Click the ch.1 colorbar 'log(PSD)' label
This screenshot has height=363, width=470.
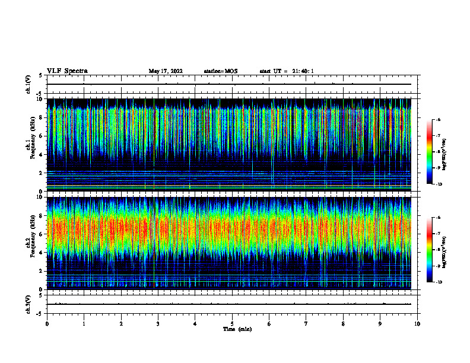pyautogui.click(x=444, y=154)
